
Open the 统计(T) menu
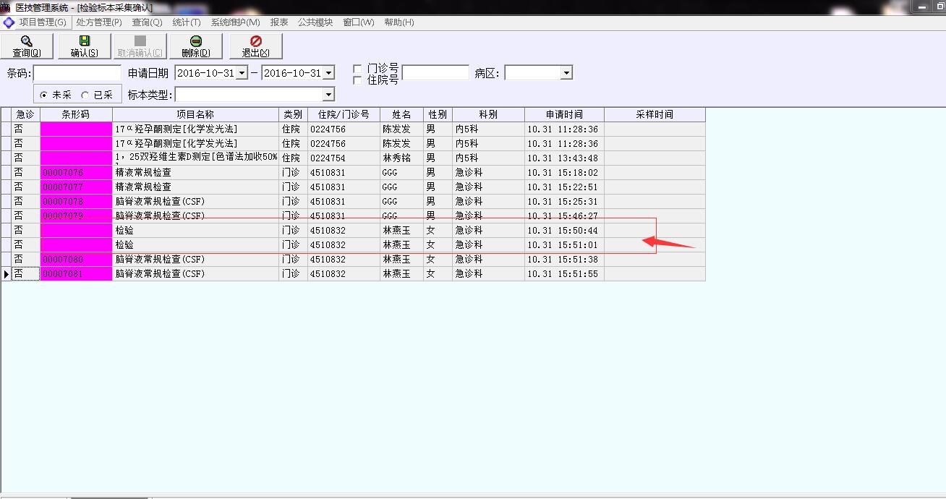click(187, 22)
